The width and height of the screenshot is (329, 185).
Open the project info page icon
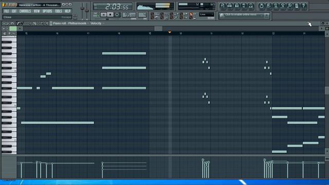[297, 6]
